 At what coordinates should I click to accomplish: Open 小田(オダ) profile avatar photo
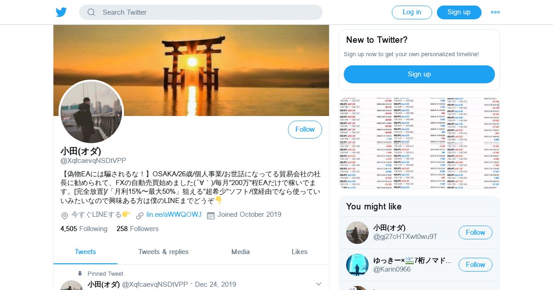point(91,112)
